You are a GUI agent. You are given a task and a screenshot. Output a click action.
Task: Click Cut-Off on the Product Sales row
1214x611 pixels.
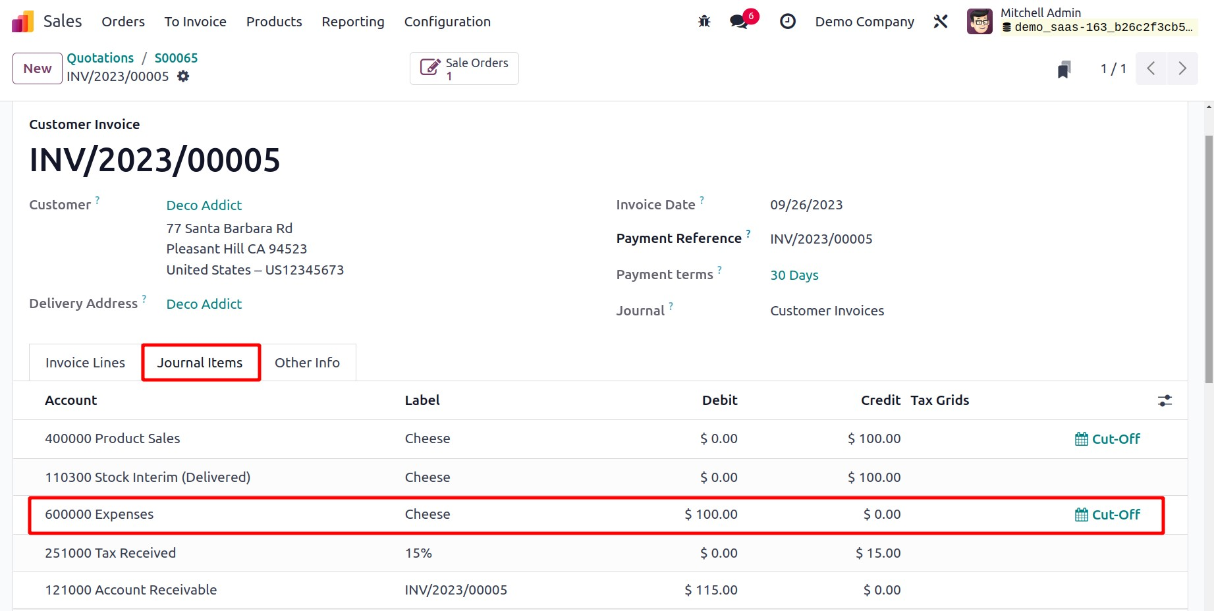(x=1107, y=439)
